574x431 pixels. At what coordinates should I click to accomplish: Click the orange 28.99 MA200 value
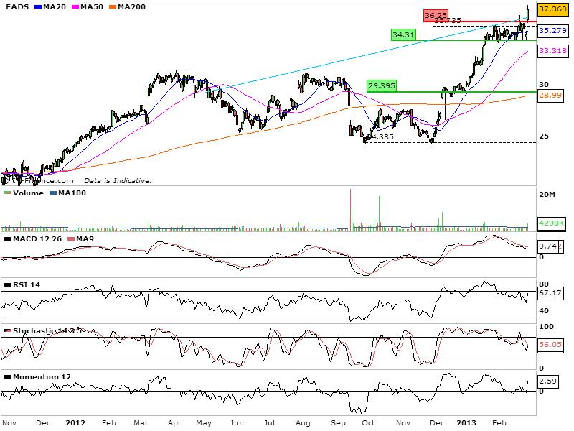click(550, 96)
